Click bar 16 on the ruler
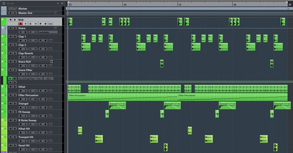The height and width of the screenshot is (153, 293). (235, 5)
